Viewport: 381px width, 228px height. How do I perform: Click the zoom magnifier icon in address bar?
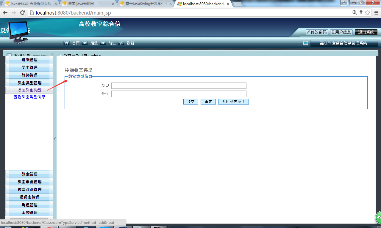point(355,12)
